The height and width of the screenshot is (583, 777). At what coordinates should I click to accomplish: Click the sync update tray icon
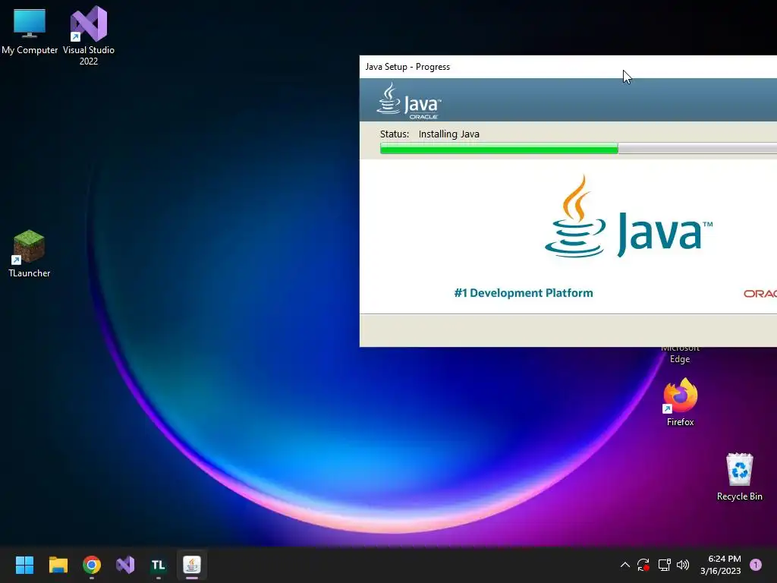(x=643, y=565)
